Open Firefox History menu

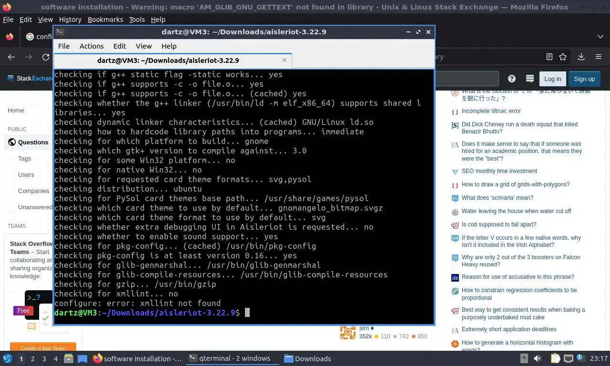(70, 20)
